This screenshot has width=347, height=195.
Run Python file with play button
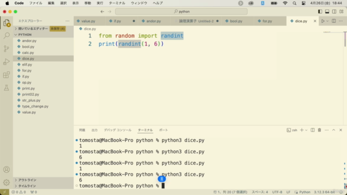click(x=323, y=21)
